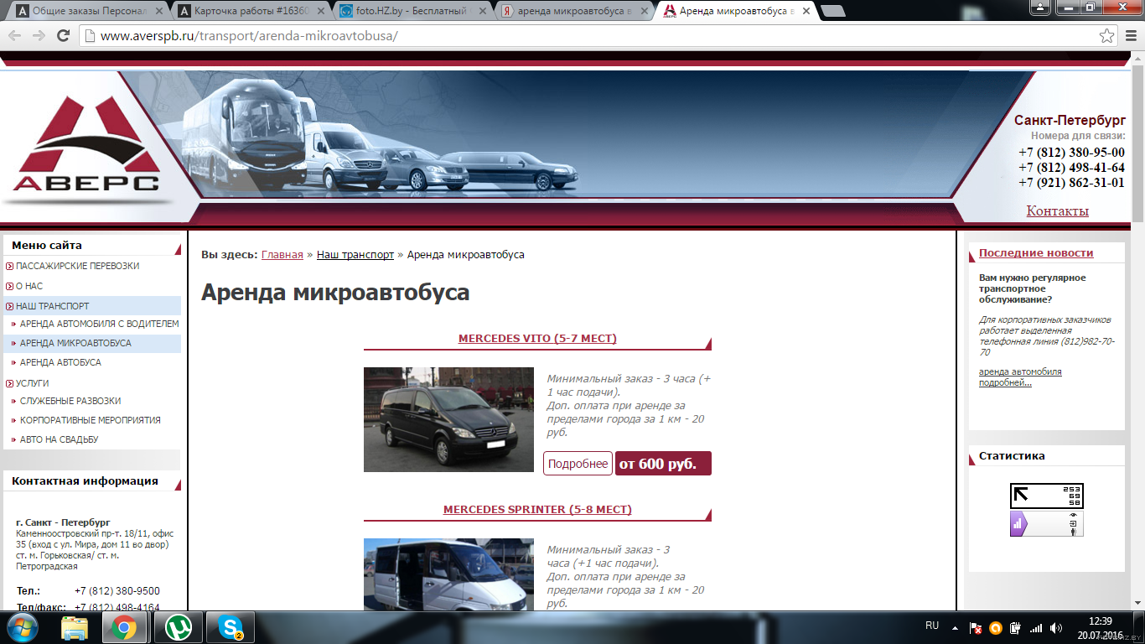Open Контакты link in header
The height and width of the screenshot is (644, 1145).
[1057, 210]
